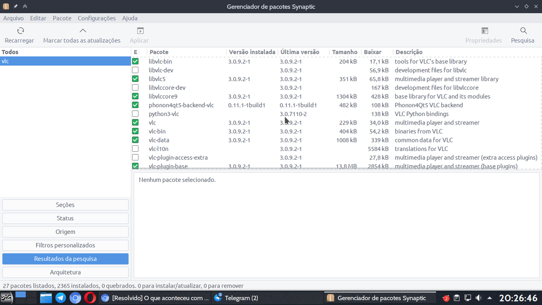Screen dimensions: 542x305
Task: Click the Recarregar reload icon
Action: 20,30
